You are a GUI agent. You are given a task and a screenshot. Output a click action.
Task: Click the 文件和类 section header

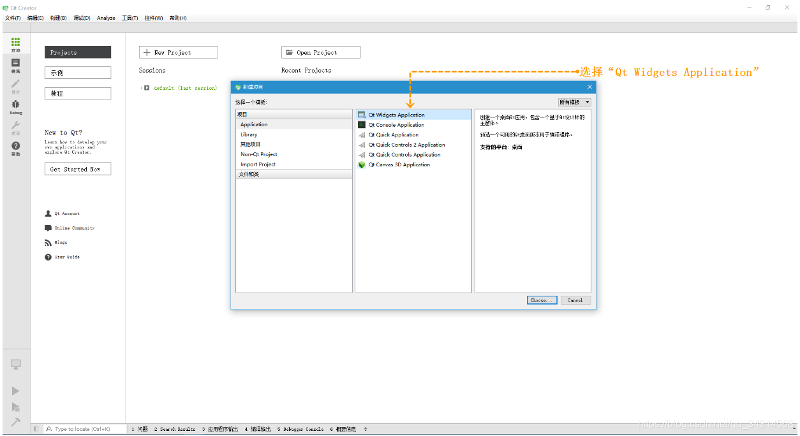tap(294, 174)
